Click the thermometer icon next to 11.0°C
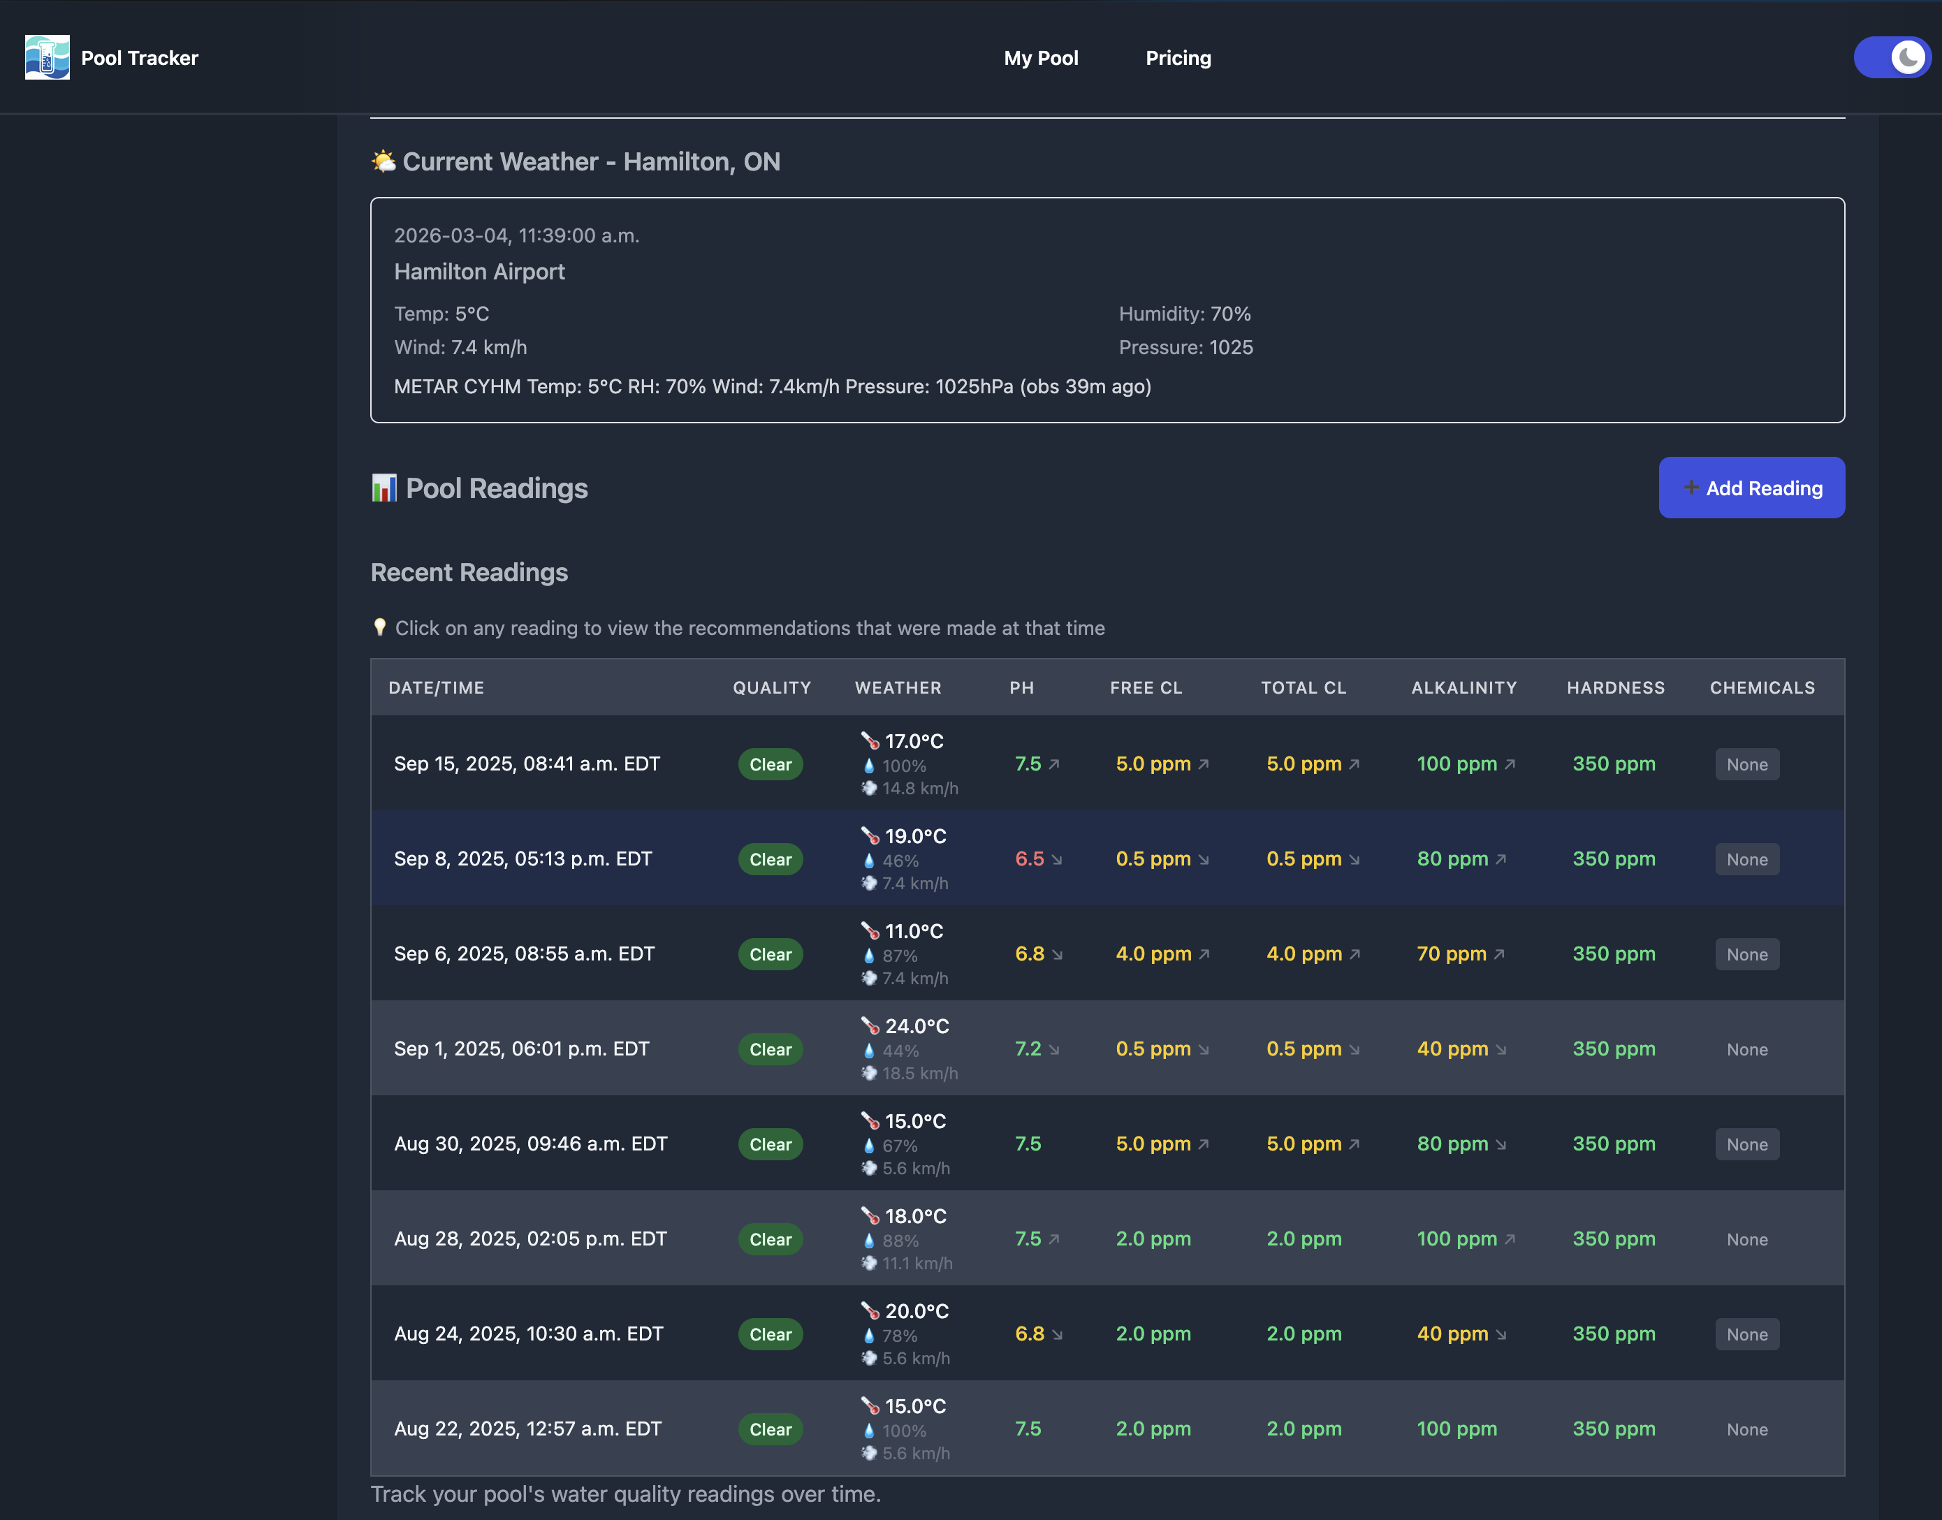1942x1520 pixels. coord(870,930)
